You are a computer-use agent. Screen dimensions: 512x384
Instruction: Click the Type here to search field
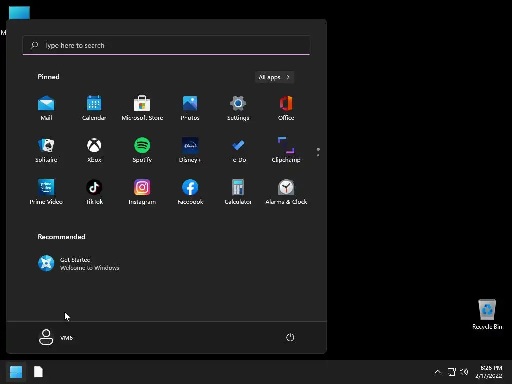pos(166,45)
